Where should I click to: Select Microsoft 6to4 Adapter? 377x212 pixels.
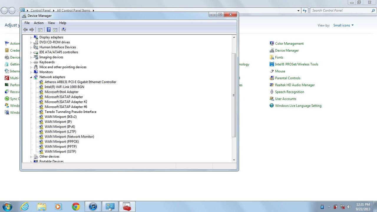pos(62,92)
